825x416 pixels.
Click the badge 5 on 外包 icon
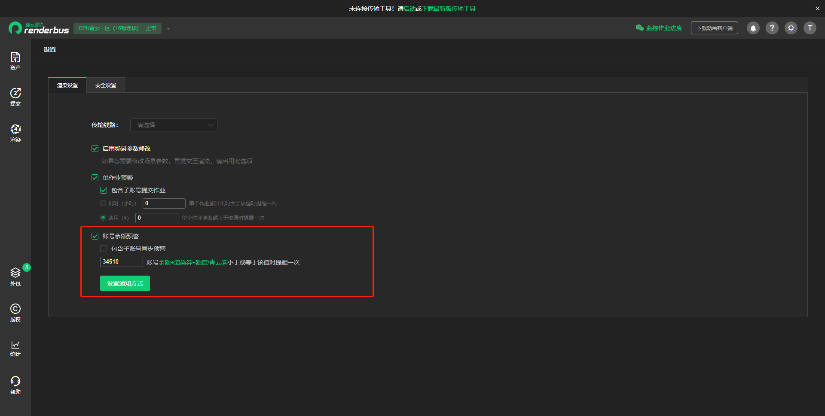(x=27, y=267)
